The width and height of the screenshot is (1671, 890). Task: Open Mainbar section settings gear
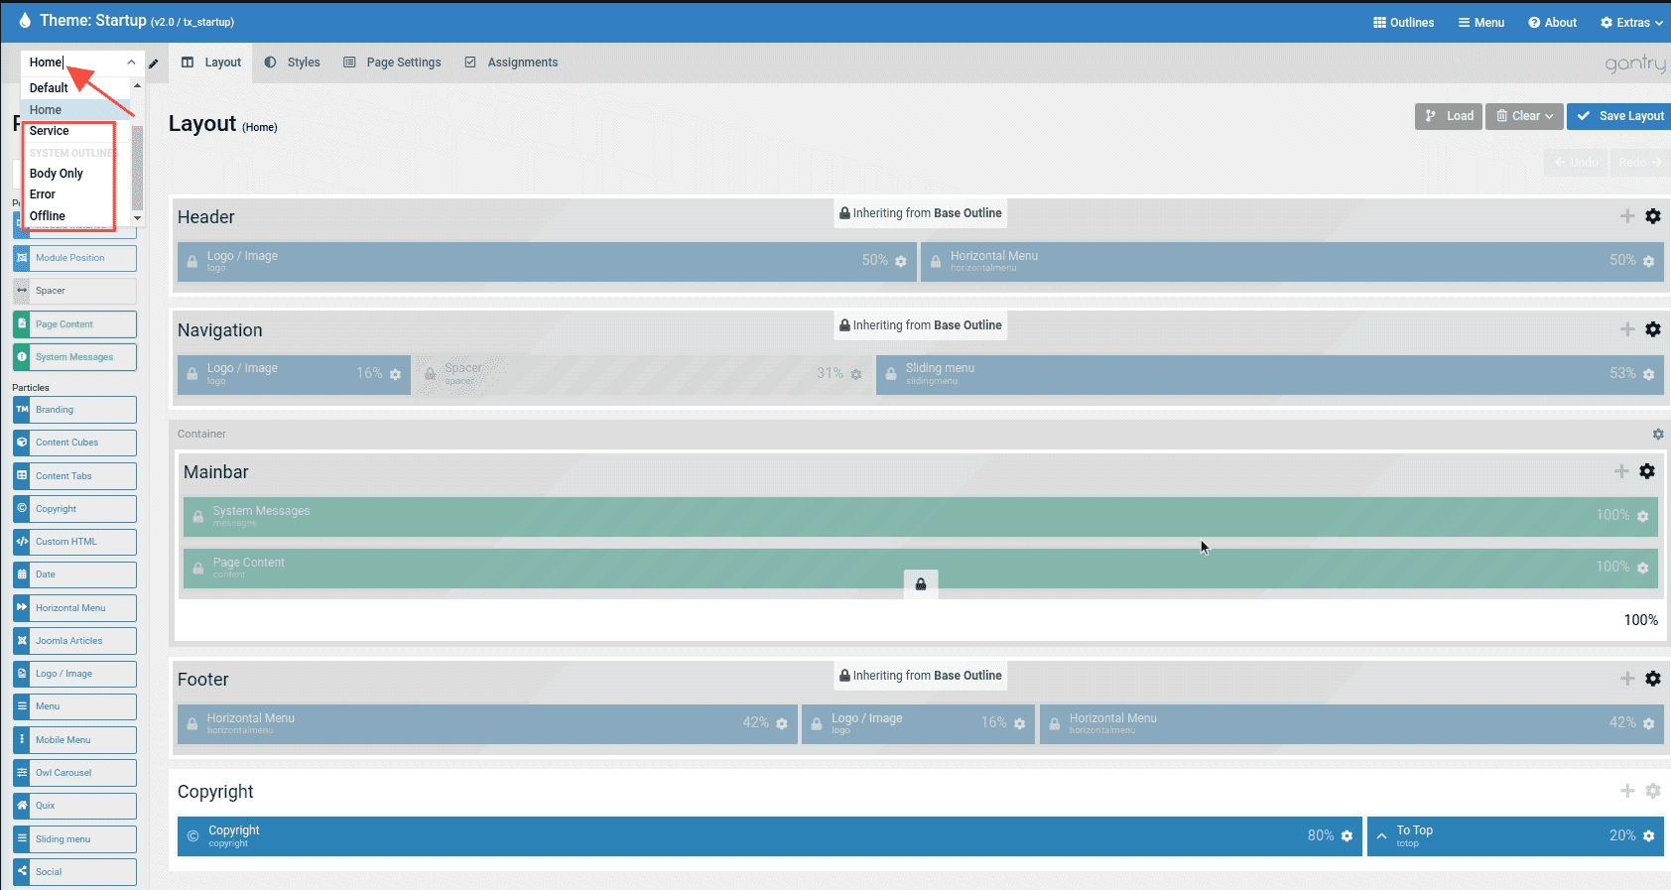point(1647,471)
